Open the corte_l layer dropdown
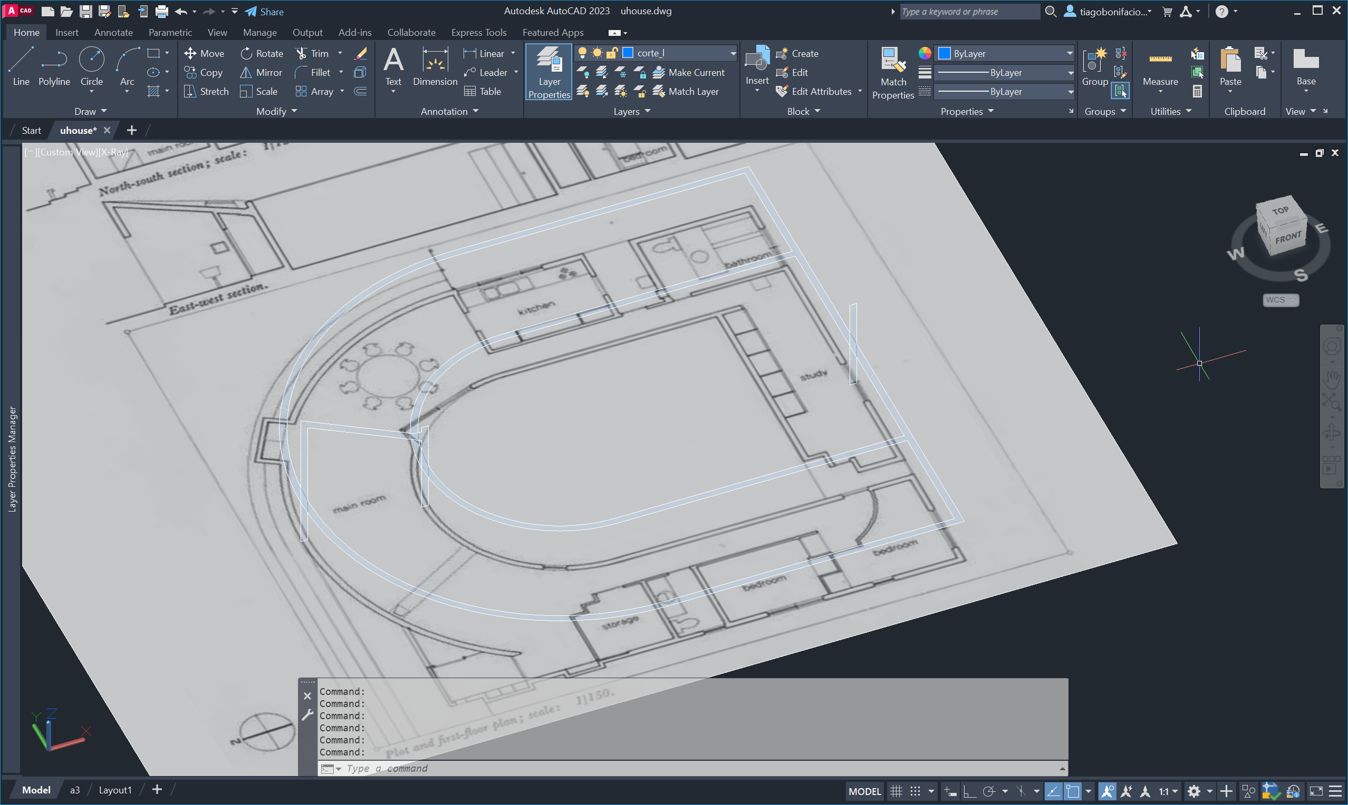 [x=733, y=53]
